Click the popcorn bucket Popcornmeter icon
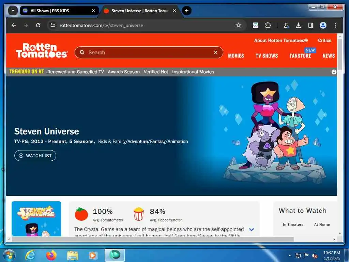The image size is (349, 262). 139,214
